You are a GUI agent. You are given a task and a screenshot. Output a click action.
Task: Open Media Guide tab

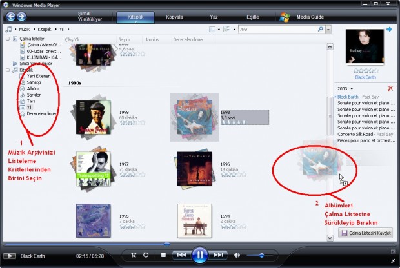pos(310,17)
